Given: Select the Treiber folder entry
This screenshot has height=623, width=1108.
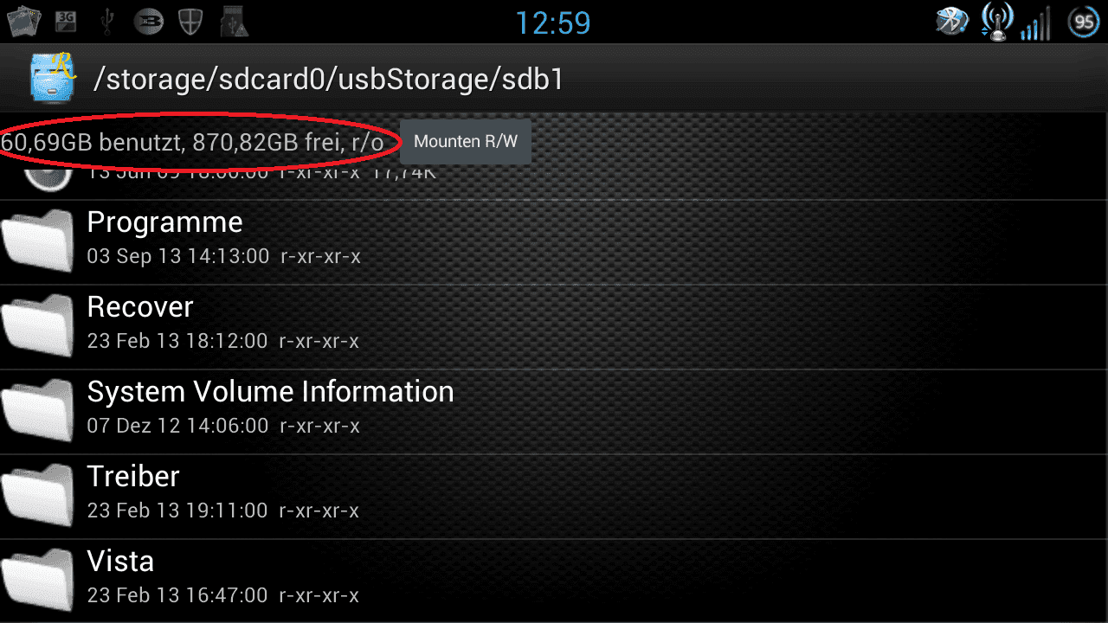Looking at the screenshot, I should pos(554,496).
